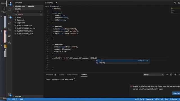
Task: Click Open Settings button in notification
Action: point(176,93)
